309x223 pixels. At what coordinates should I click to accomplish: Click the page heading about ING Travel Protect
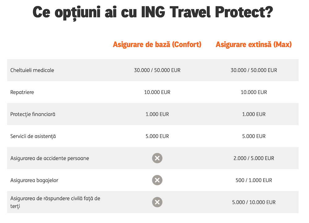(153, 12)
